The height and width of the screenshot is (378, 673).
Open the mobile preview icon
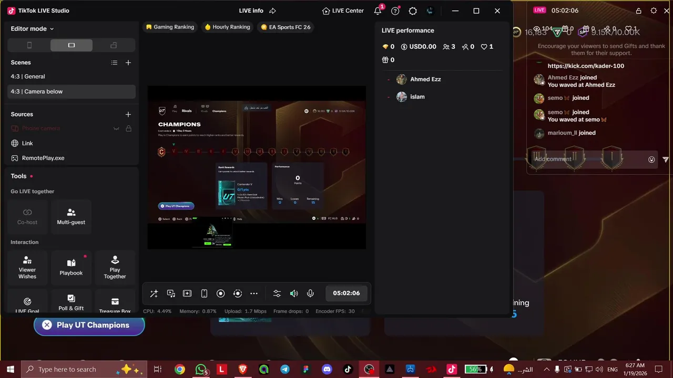pos(204,293)
